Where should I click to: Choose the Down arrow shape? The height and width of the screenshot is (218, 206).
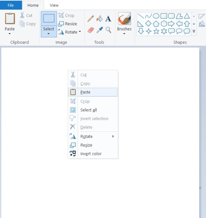[x=141, y=31]
